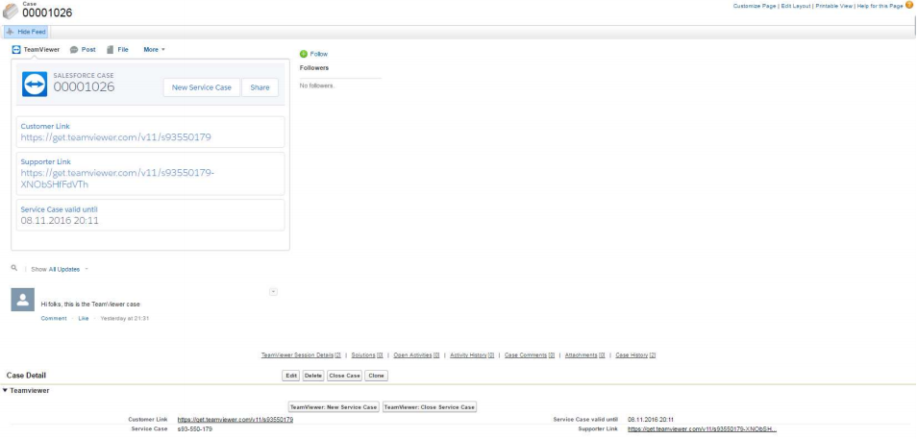Jump to Attachments related list
The image size is (917, 439).
(584, 354)
